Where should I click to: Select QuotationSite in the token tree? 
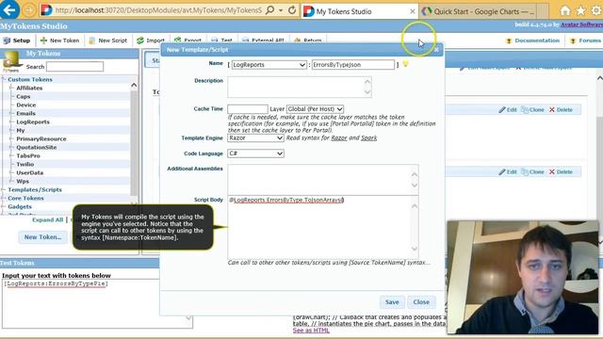point(36,147)
